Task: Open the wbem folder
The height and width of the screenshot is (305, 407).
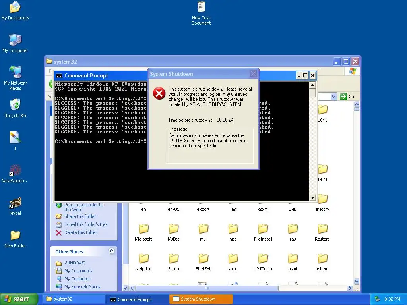Action: (322, 262)
